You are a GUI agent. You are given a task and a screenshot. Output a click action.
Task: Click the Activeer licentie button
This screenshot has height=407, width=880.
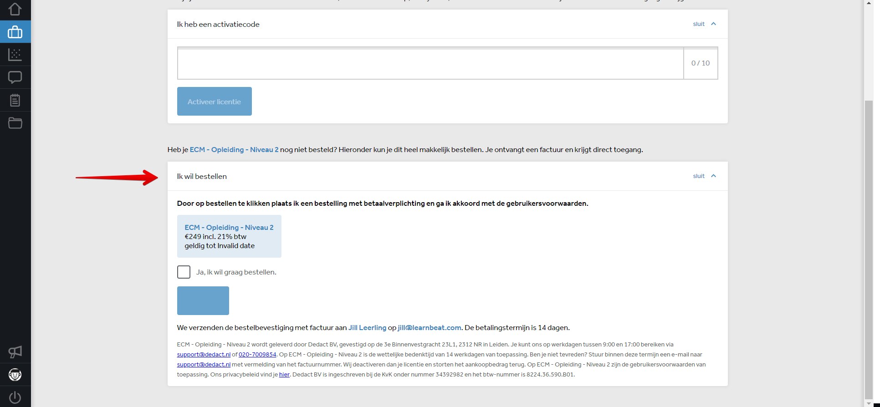click(214, 101)
